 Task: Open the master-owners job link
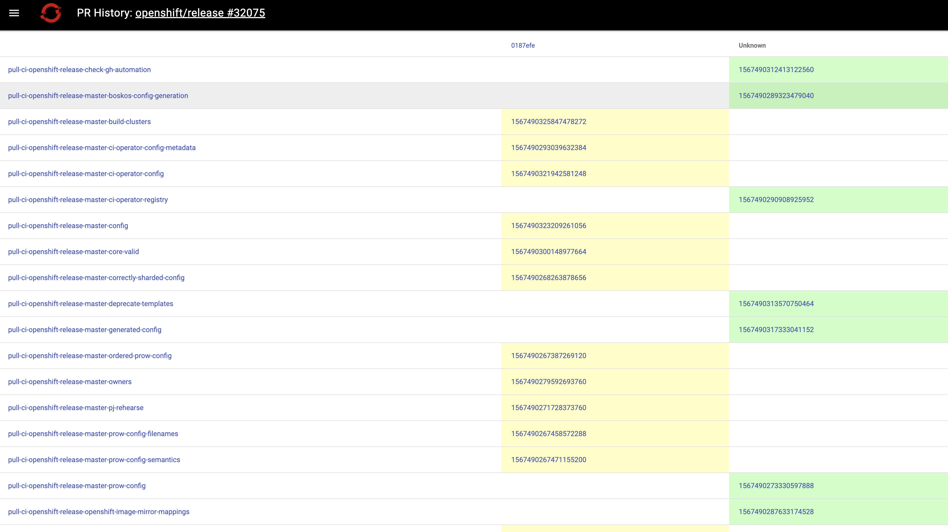coord(70,382)
